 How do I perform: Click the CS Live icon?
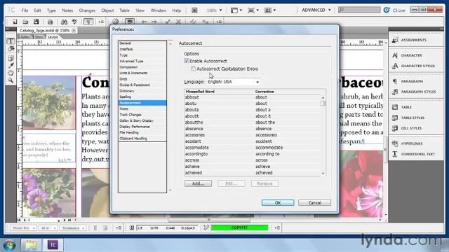point(387,10)
